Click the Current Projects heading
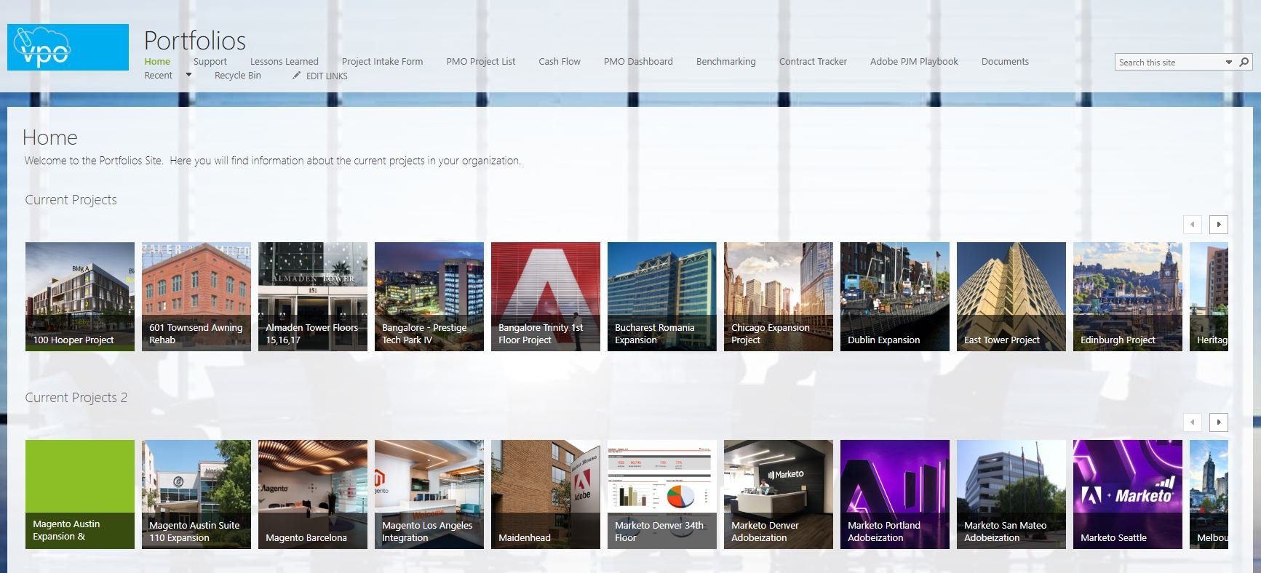This screenshot has width=1261, height=573. pos(71,200)
